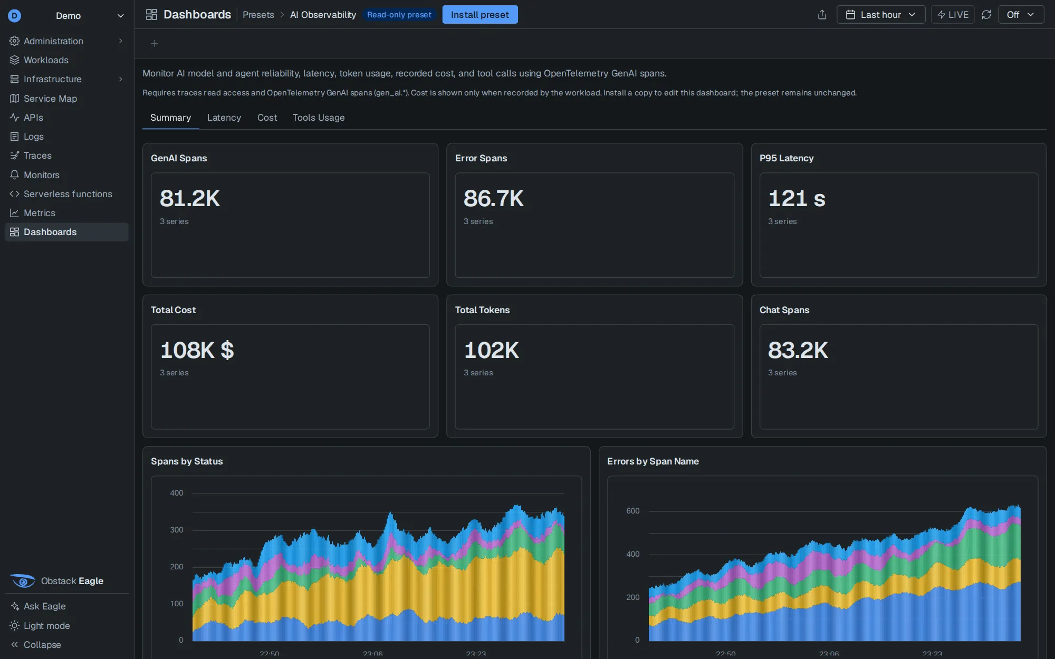Click the Ask Eagle sparkle icon
1055x659 pixels.
point(14,606)
